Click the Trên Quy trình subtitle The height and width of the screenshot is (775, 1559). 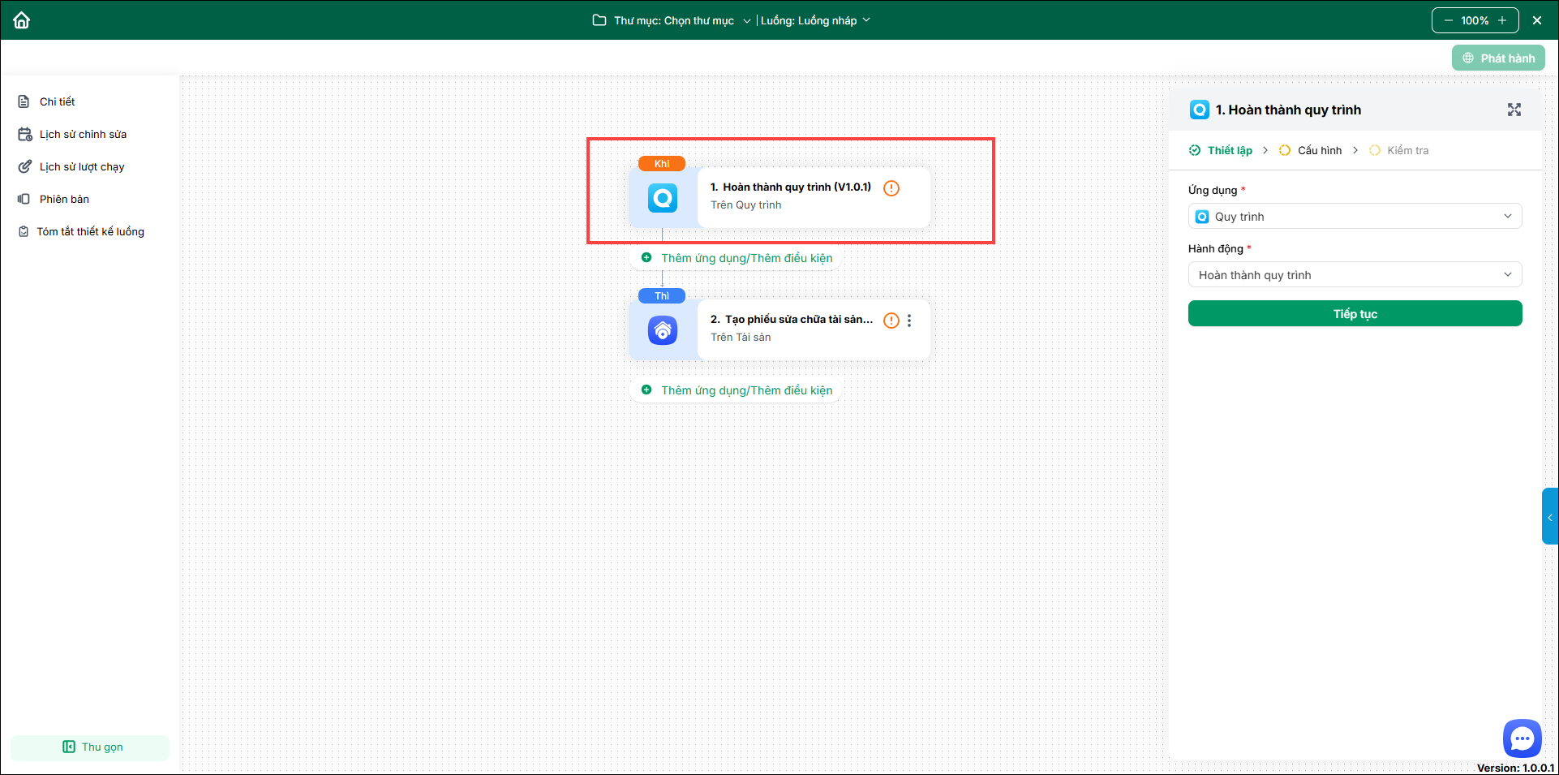(x=746, y=205)
